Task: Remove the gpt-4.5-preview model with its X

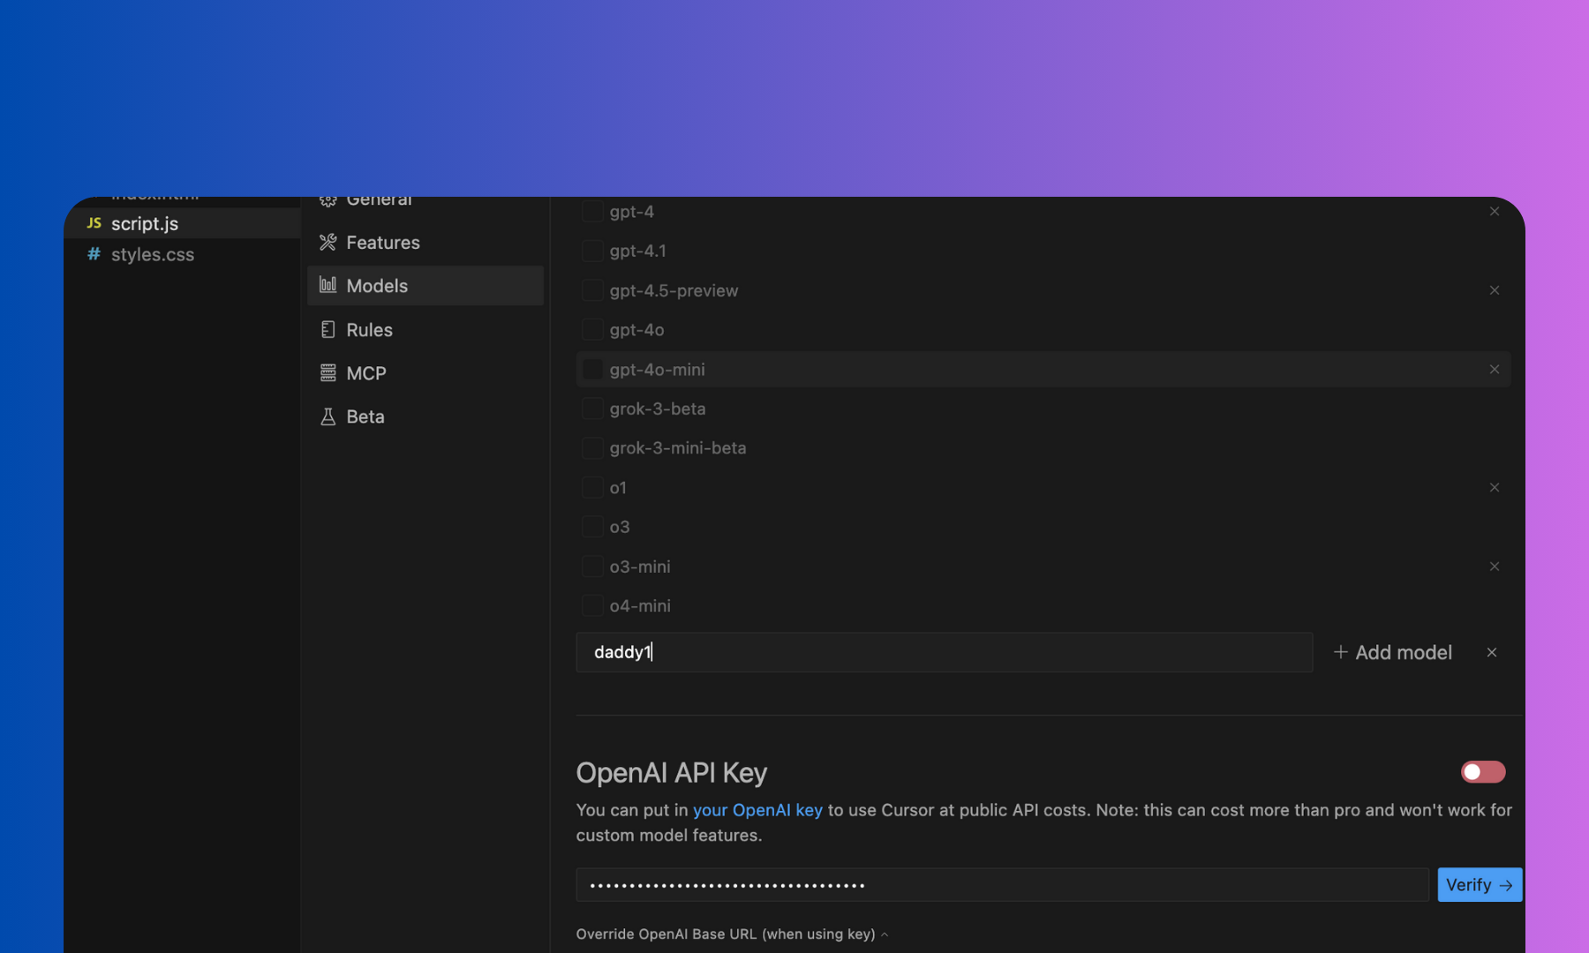Action: pos(1495,290)
